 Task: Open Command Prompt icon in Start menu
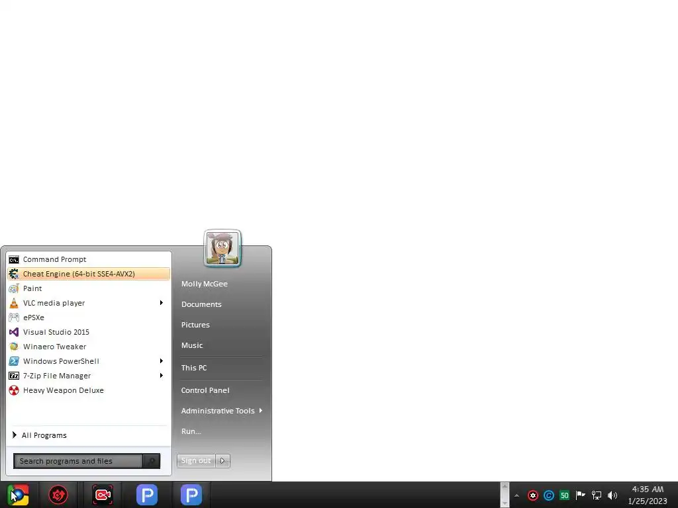[x=14, y=259]
